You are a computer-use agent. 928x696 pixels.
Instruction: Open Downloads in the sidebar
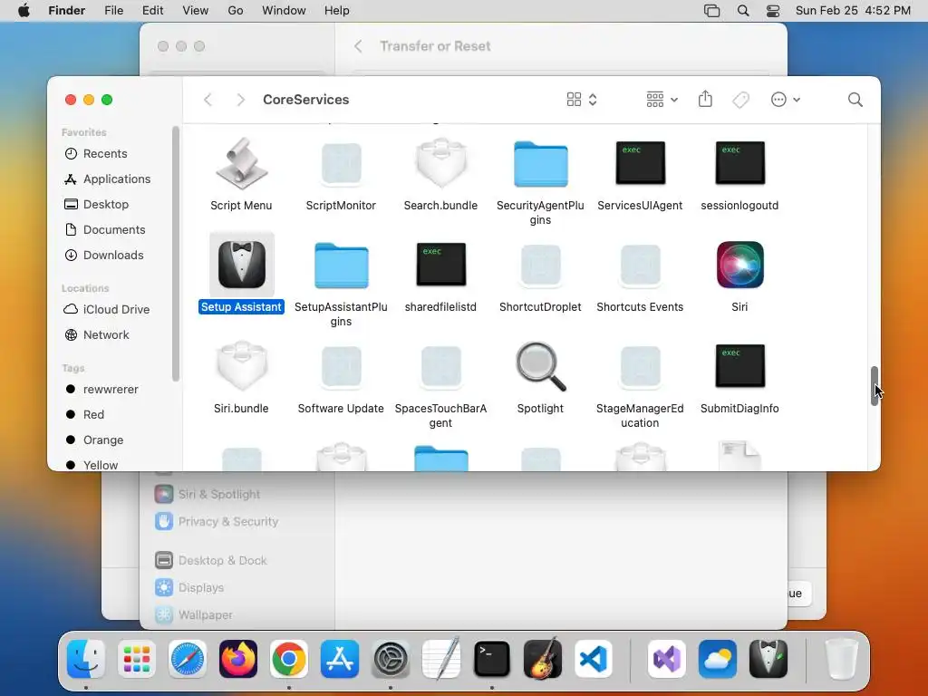coord(103,255)
